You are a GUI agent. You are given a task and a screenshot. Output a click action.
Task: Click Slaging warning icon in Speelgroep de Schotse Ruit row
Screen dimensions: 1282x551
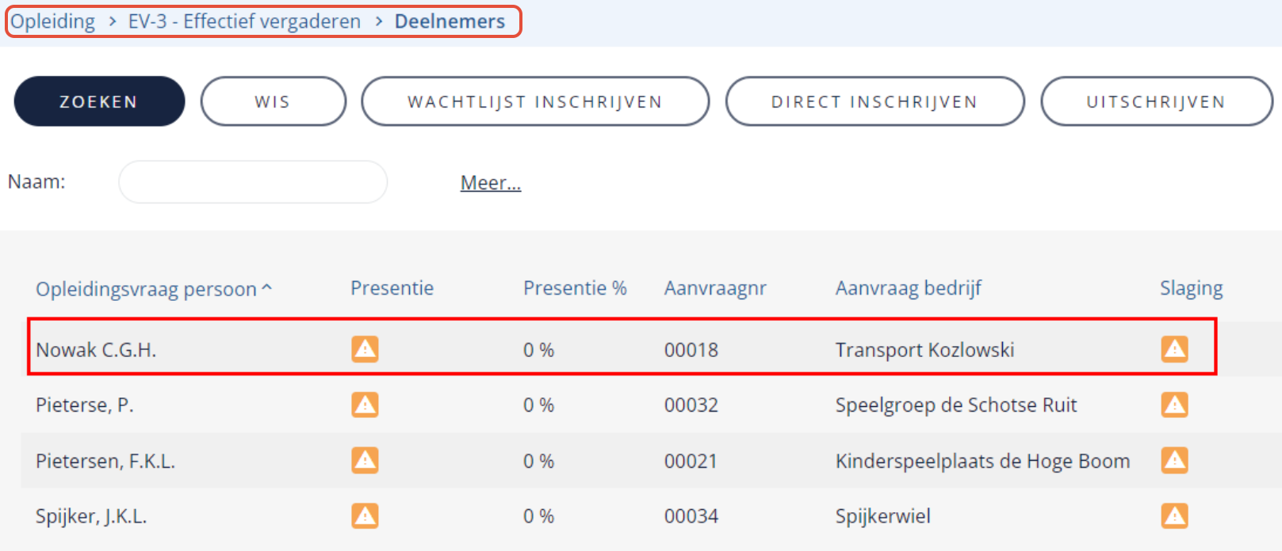1174,405
